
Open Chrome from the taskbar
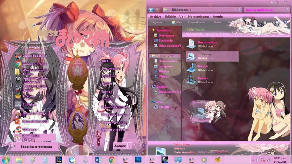(x=112, y=160)
